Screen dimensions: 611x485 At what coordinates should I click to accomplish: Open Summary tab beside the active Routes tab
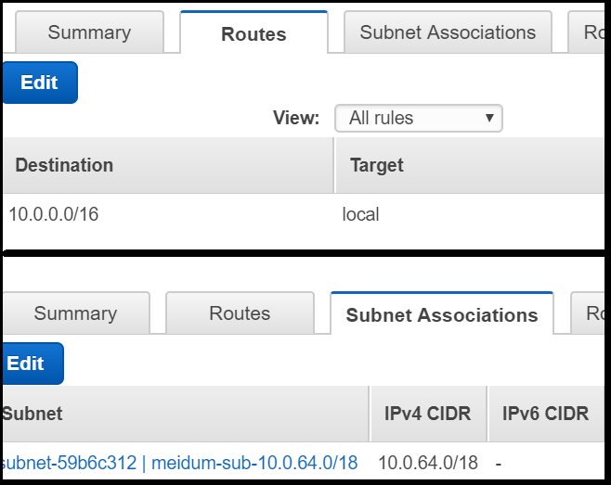coord(89,32)
